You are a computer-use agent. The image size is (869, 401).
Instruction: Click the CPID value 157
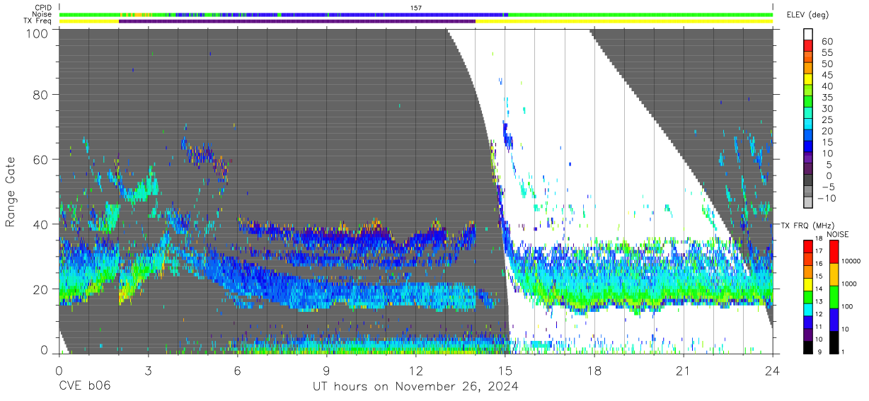click(416, 8)
